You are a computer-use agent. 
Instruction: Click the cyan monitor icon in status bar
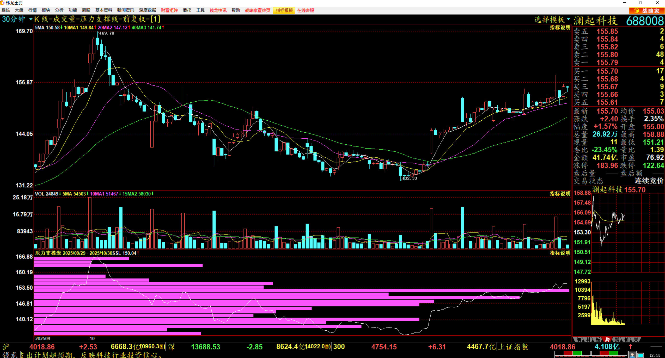(x=640, y=355)
